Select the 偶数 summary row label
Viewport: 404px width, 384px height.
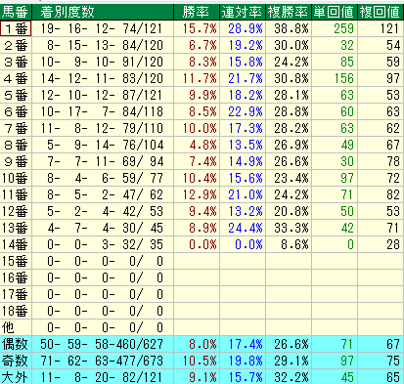[x=16, y=344]
